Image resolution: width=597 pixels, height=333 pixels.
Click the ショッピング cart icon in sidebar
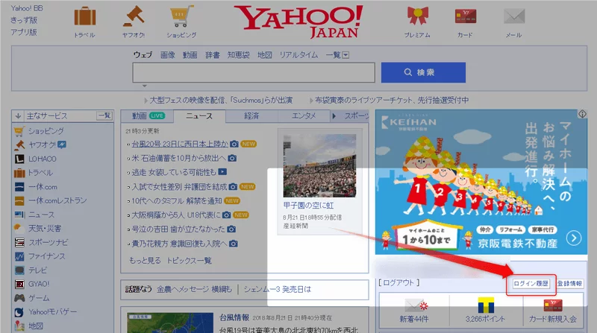(19, 131)
